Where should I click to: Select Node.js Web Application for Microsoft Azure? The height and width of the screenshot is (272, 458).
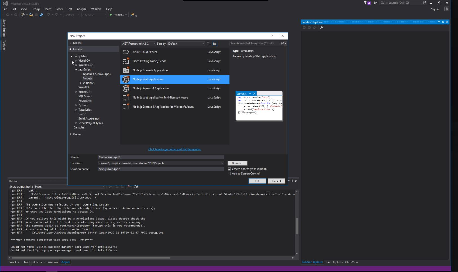175,98
